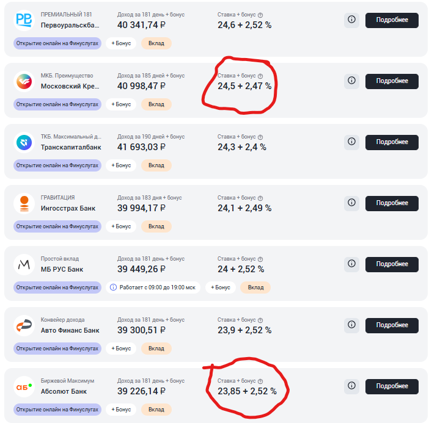Click Подробнее for МБ РУС Банк
429x423 pixels.
click(x=392, y=264)
